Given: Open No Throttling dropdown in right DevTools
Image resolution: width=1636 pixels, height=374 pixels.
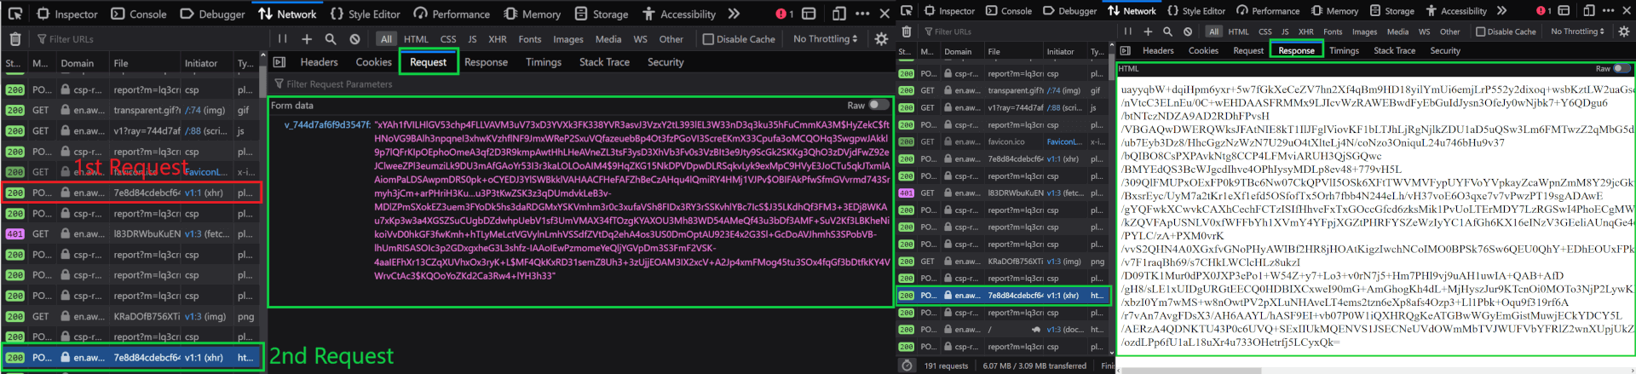Looking at the screenshot, I should click(x=1578, y=32).
